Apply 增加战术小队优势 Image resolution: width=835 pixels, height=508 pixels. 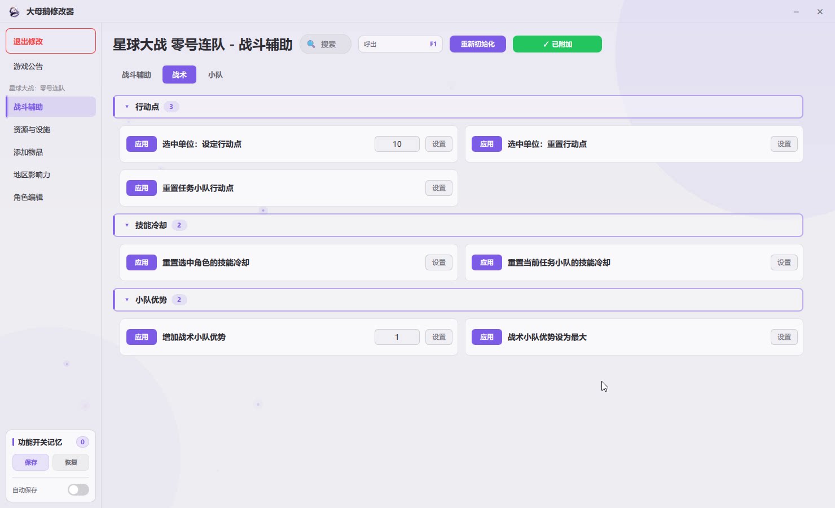142,337
